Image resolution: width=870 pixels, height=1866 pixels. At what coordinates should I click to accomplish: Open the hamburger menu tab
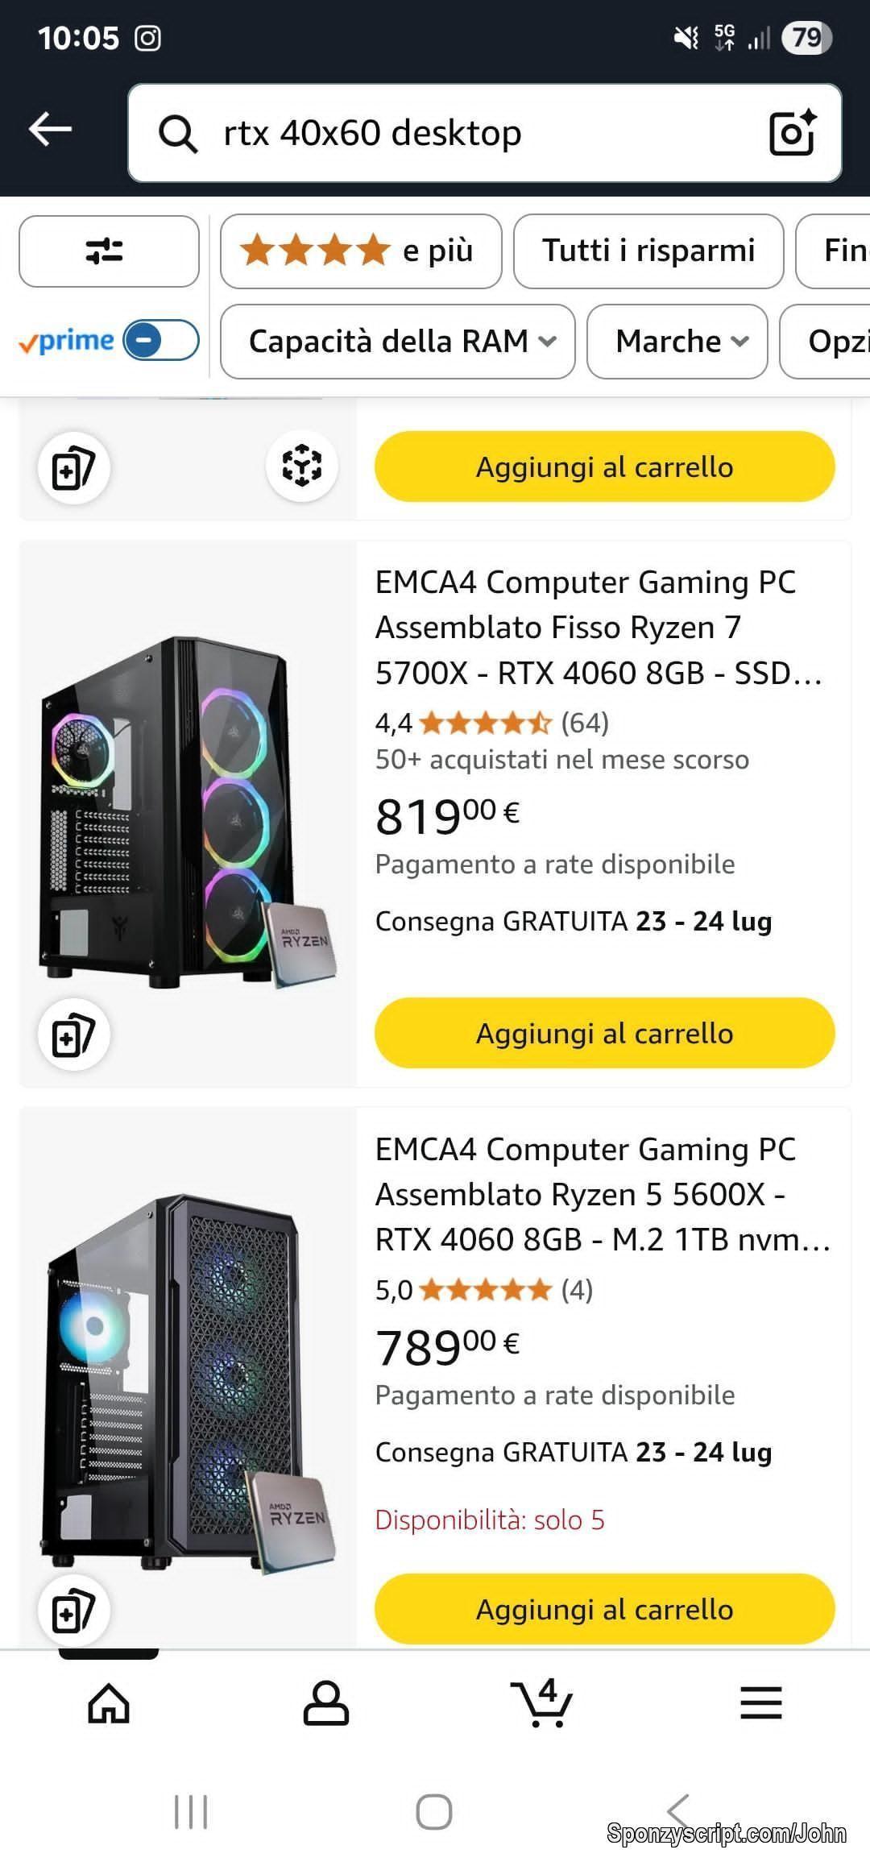coord(760,1703)
